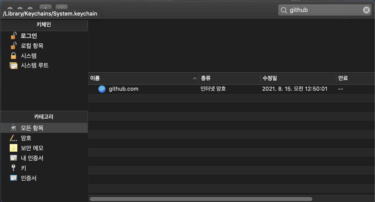Click the 카테고리 section header
The width and height of the screenshot is (375, 202).
pyautogui.click(x=44, y=117)
